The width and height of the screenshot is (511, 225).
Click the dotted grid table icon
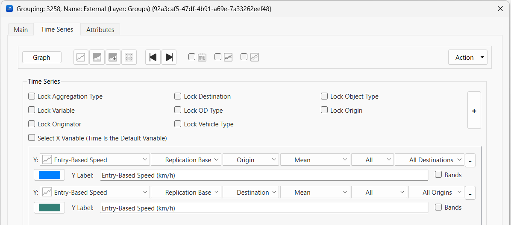coord(129,57)
